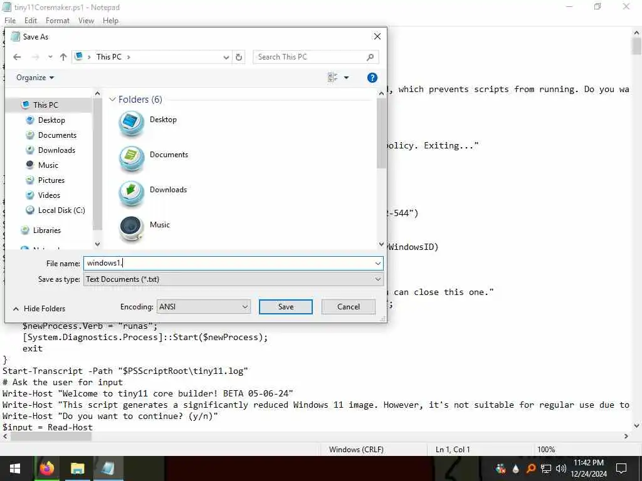Close the Save As dialog

377,36
